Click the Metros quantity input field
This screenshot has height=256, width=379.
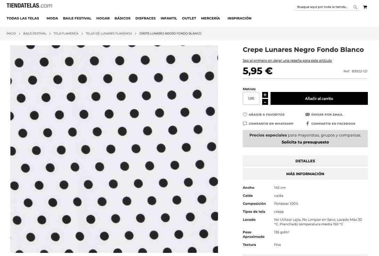[x=251, y=98]
